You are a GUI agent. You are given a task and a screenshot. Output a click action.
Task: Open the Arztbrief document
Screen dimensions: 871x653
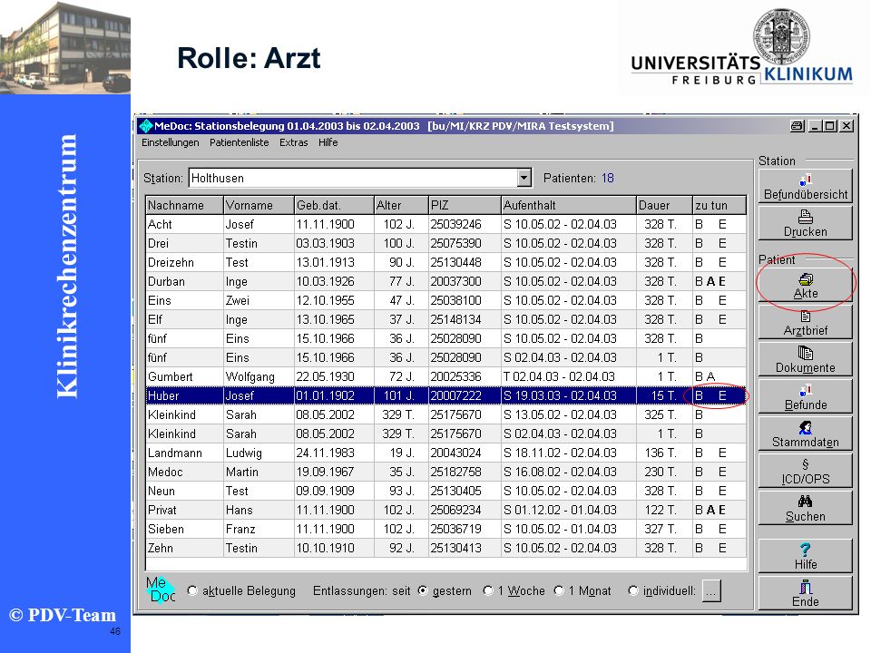(805, 323)
